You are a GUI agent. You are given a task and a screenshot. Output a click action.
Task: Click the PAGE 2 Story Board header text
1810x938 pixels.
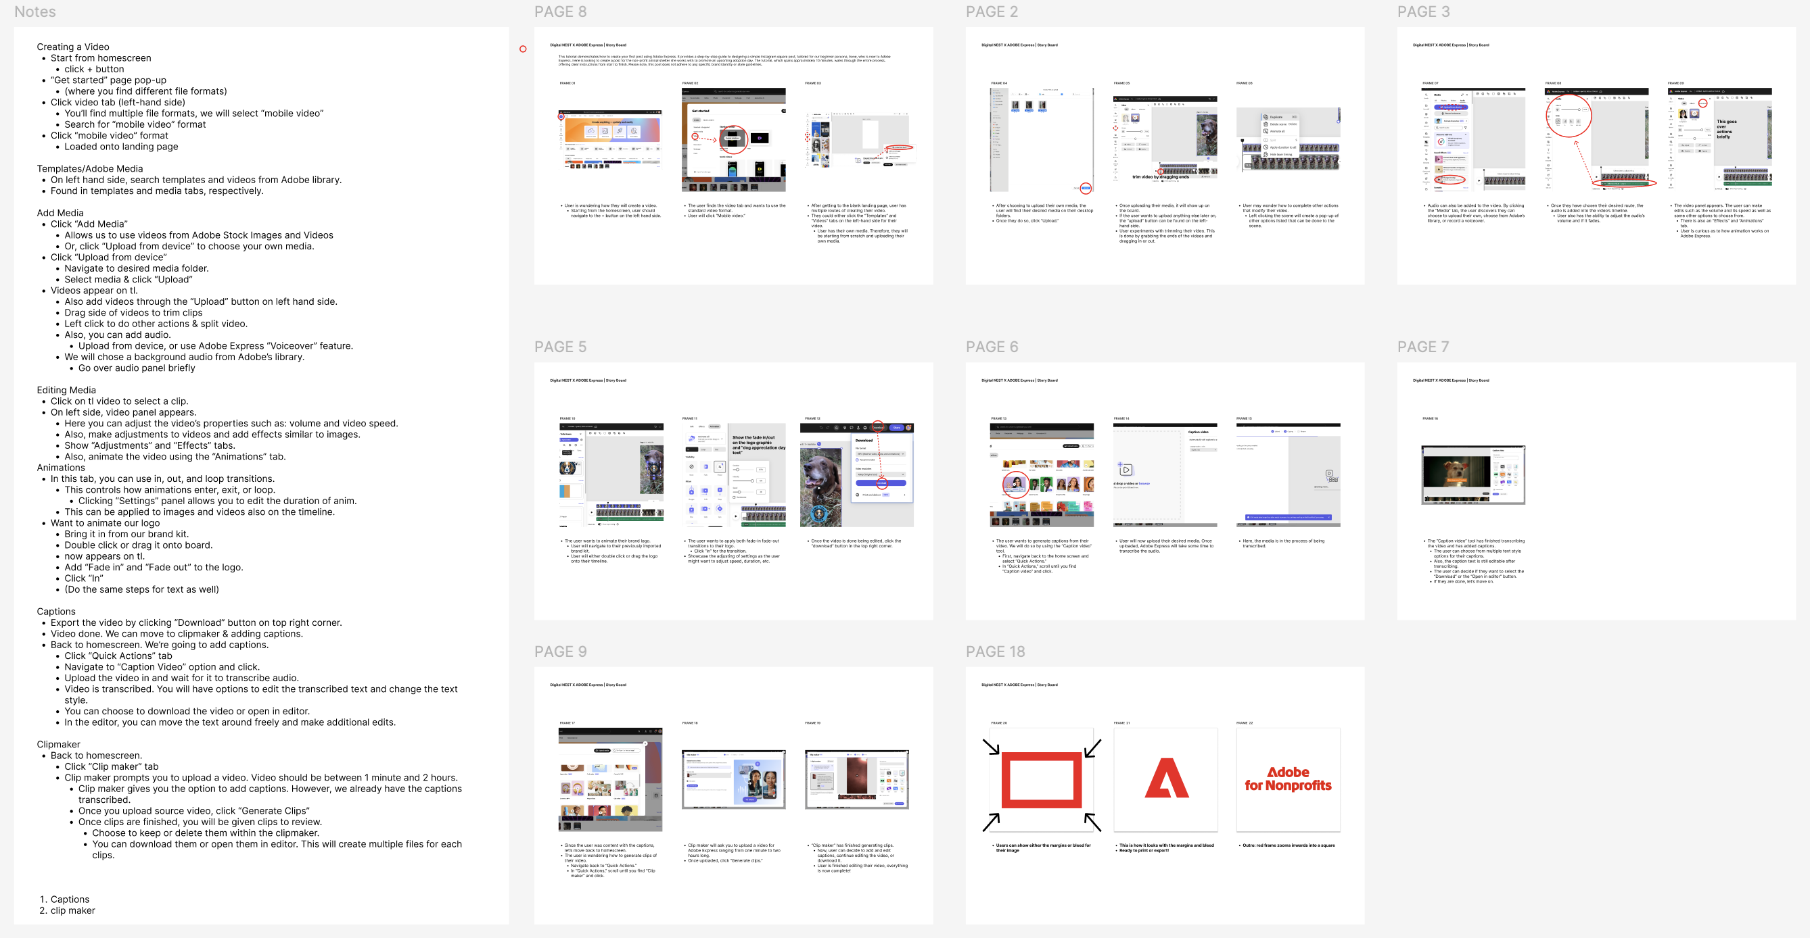pos(1019,45)
